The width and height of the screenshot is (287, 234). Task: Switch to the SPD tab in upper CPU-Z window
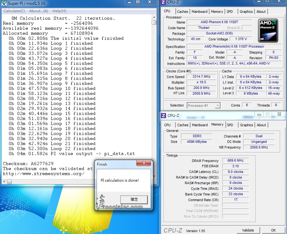pos(230,12)
